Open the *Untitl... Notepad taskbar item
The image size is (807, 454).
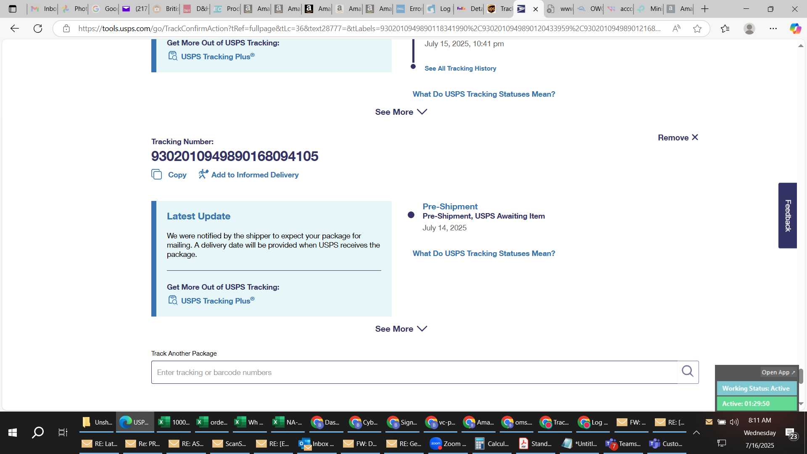579,443
